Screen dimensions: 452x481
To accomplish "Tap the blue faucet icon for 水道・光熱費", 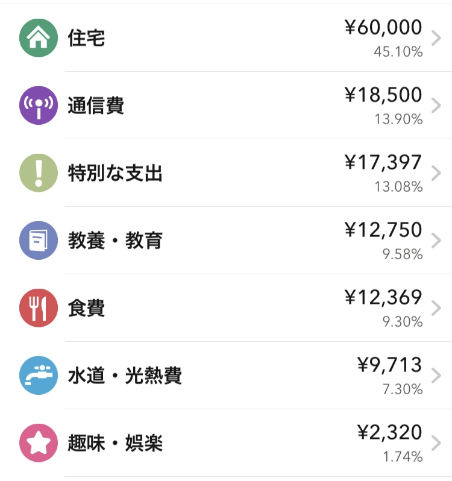I will (x=39, y=376).
